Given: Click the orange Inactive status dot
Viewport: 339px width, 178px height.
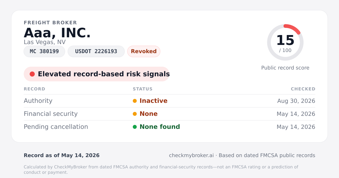Looking at the screenshot, I should (x=135, y=101).
